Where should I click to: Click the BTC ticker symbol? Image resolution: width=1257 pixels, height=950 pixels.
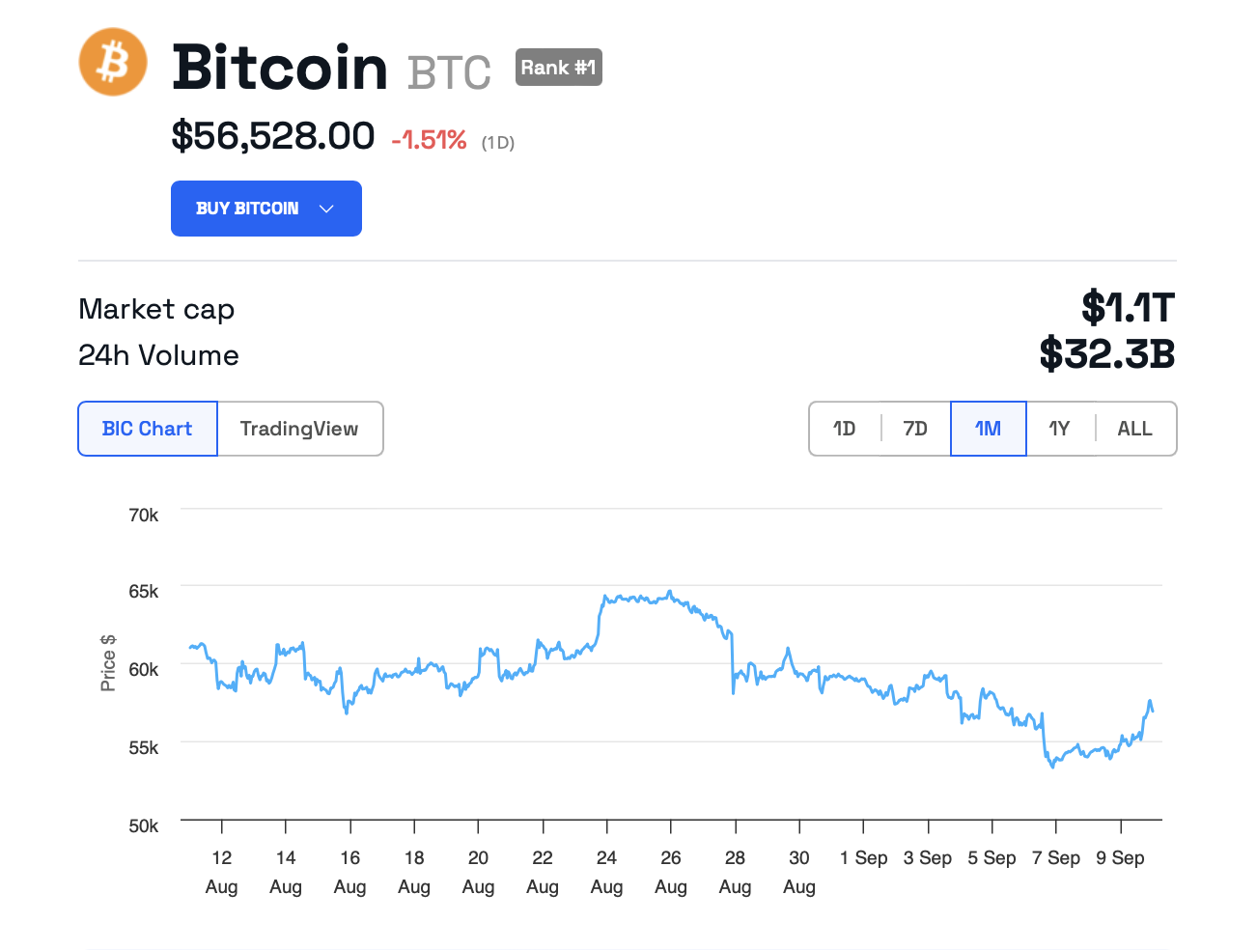pyautogui.click(x=449, y=72)
